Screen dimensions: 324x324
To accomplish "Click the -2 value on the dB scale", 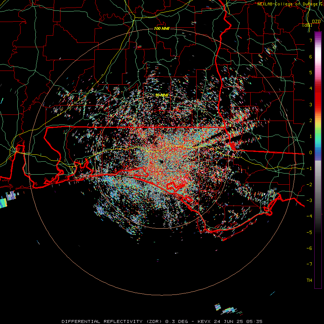I will pyautogui.click(x=309, y=185).
